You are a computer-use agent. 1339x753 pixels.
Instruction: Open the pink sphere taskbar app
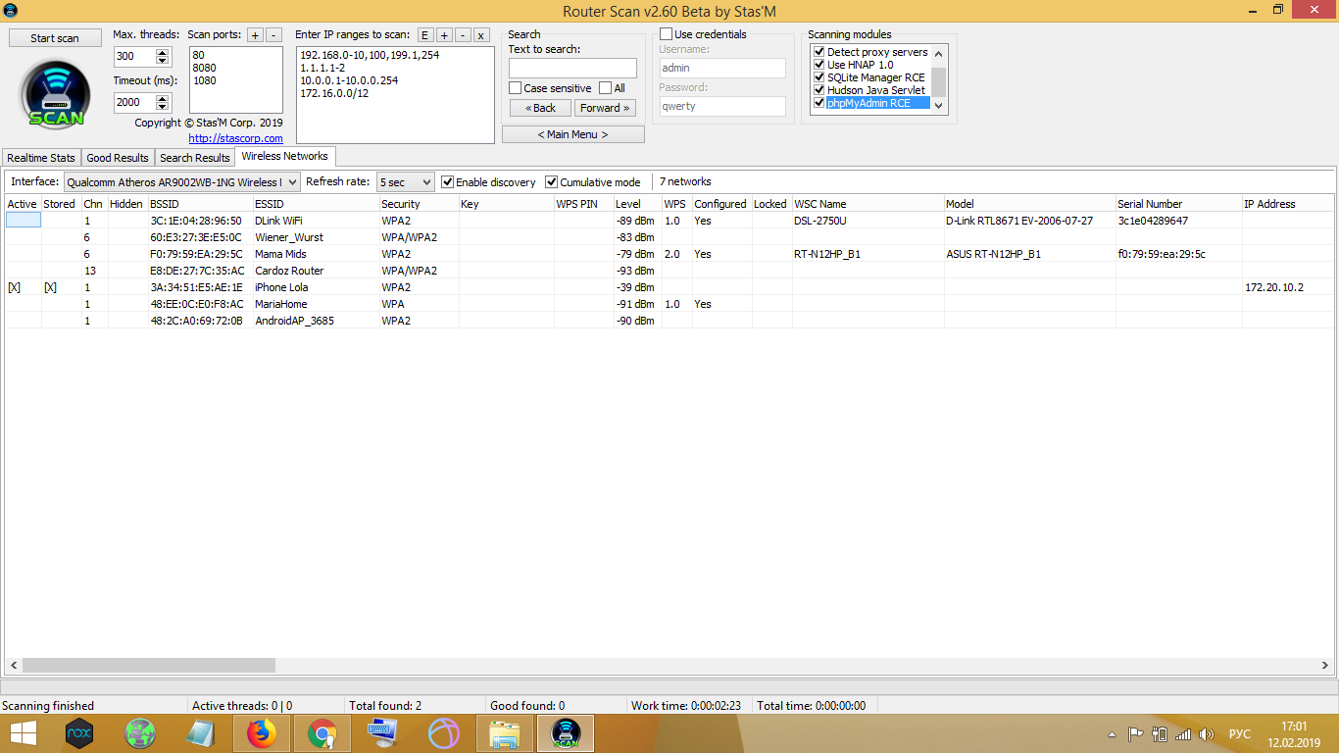[444, 732]
